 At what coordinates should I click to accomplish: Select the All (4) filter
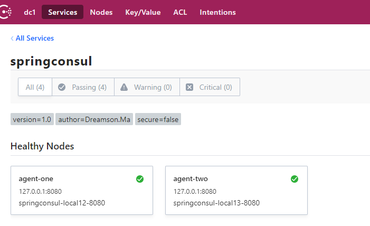click(x=35, y=87)
